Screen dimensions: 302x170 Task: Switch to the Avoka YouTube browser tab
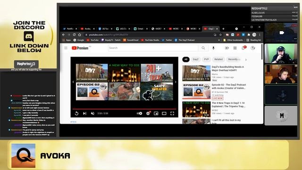point(88,29)
